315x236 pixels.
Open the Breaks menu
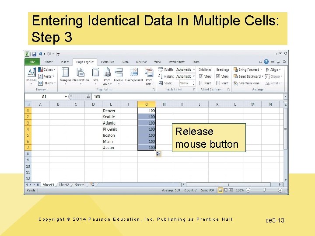click(119, 76)
